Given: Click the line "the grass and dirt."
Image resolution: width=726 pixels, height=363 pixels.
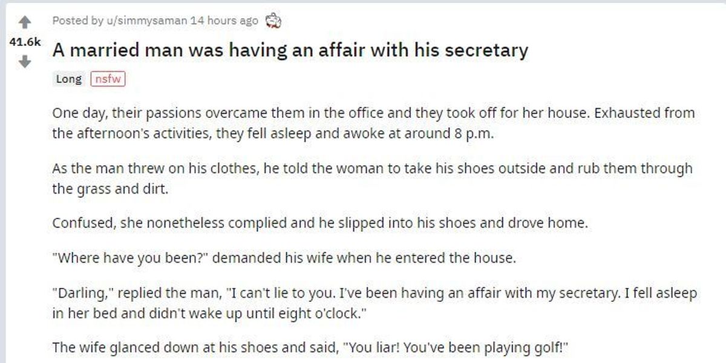Looking at the screenshot, I should [109, 188].
